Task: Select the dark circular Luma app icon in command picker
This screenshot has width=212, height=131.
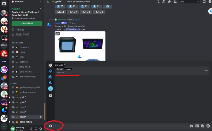Action: click(x=50, y=83)
